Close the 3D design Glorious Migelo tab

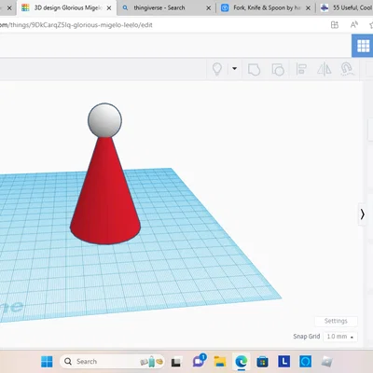coord(109,8)
